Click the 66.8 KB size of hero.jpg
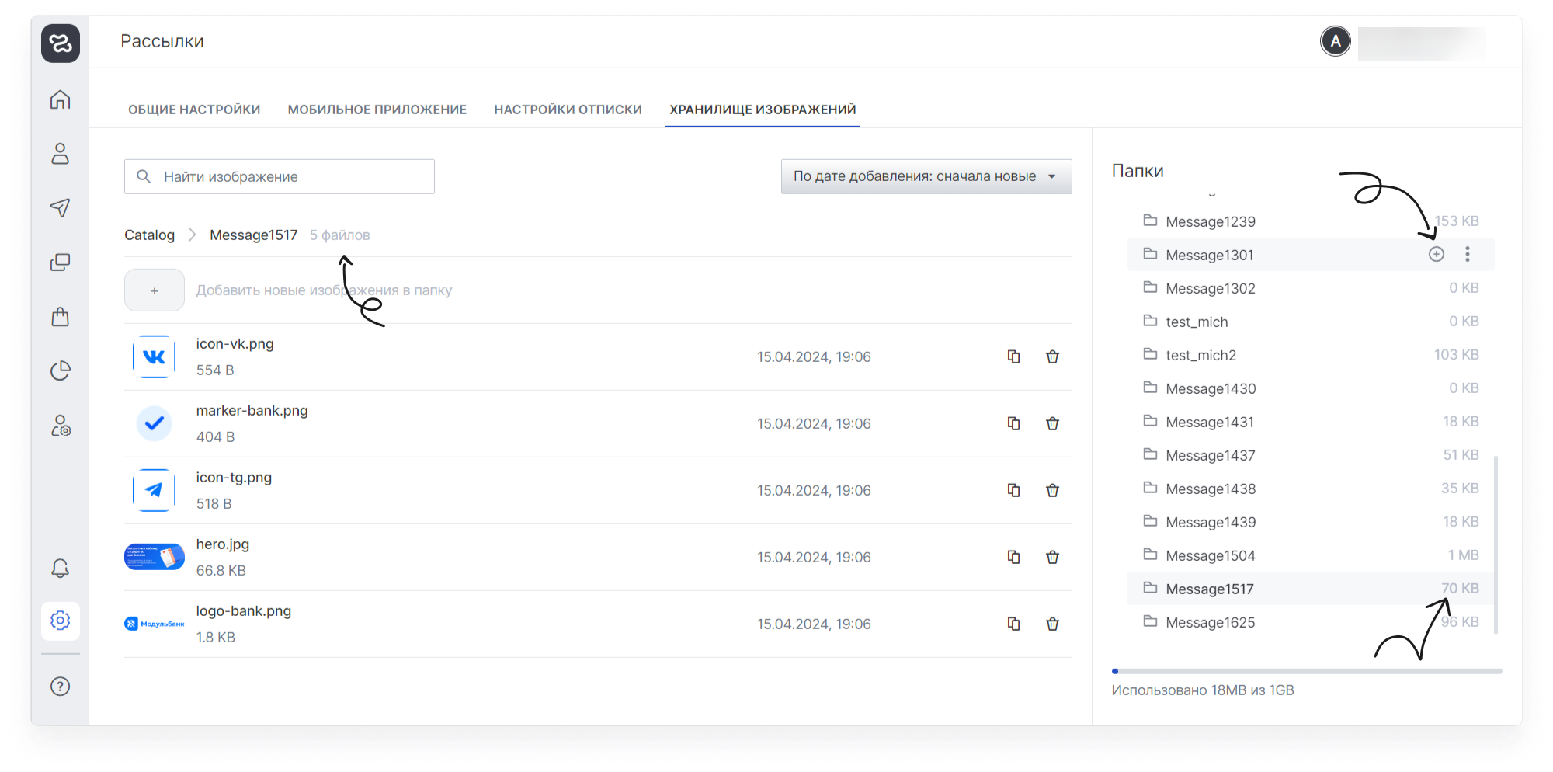This screenshot has width=1553, height=772. tap(221, 570)
